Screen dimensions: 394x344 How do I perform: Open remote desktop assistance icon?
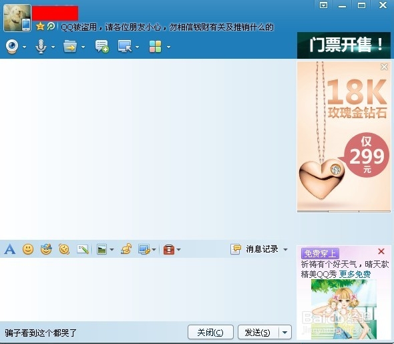(125, 47)
